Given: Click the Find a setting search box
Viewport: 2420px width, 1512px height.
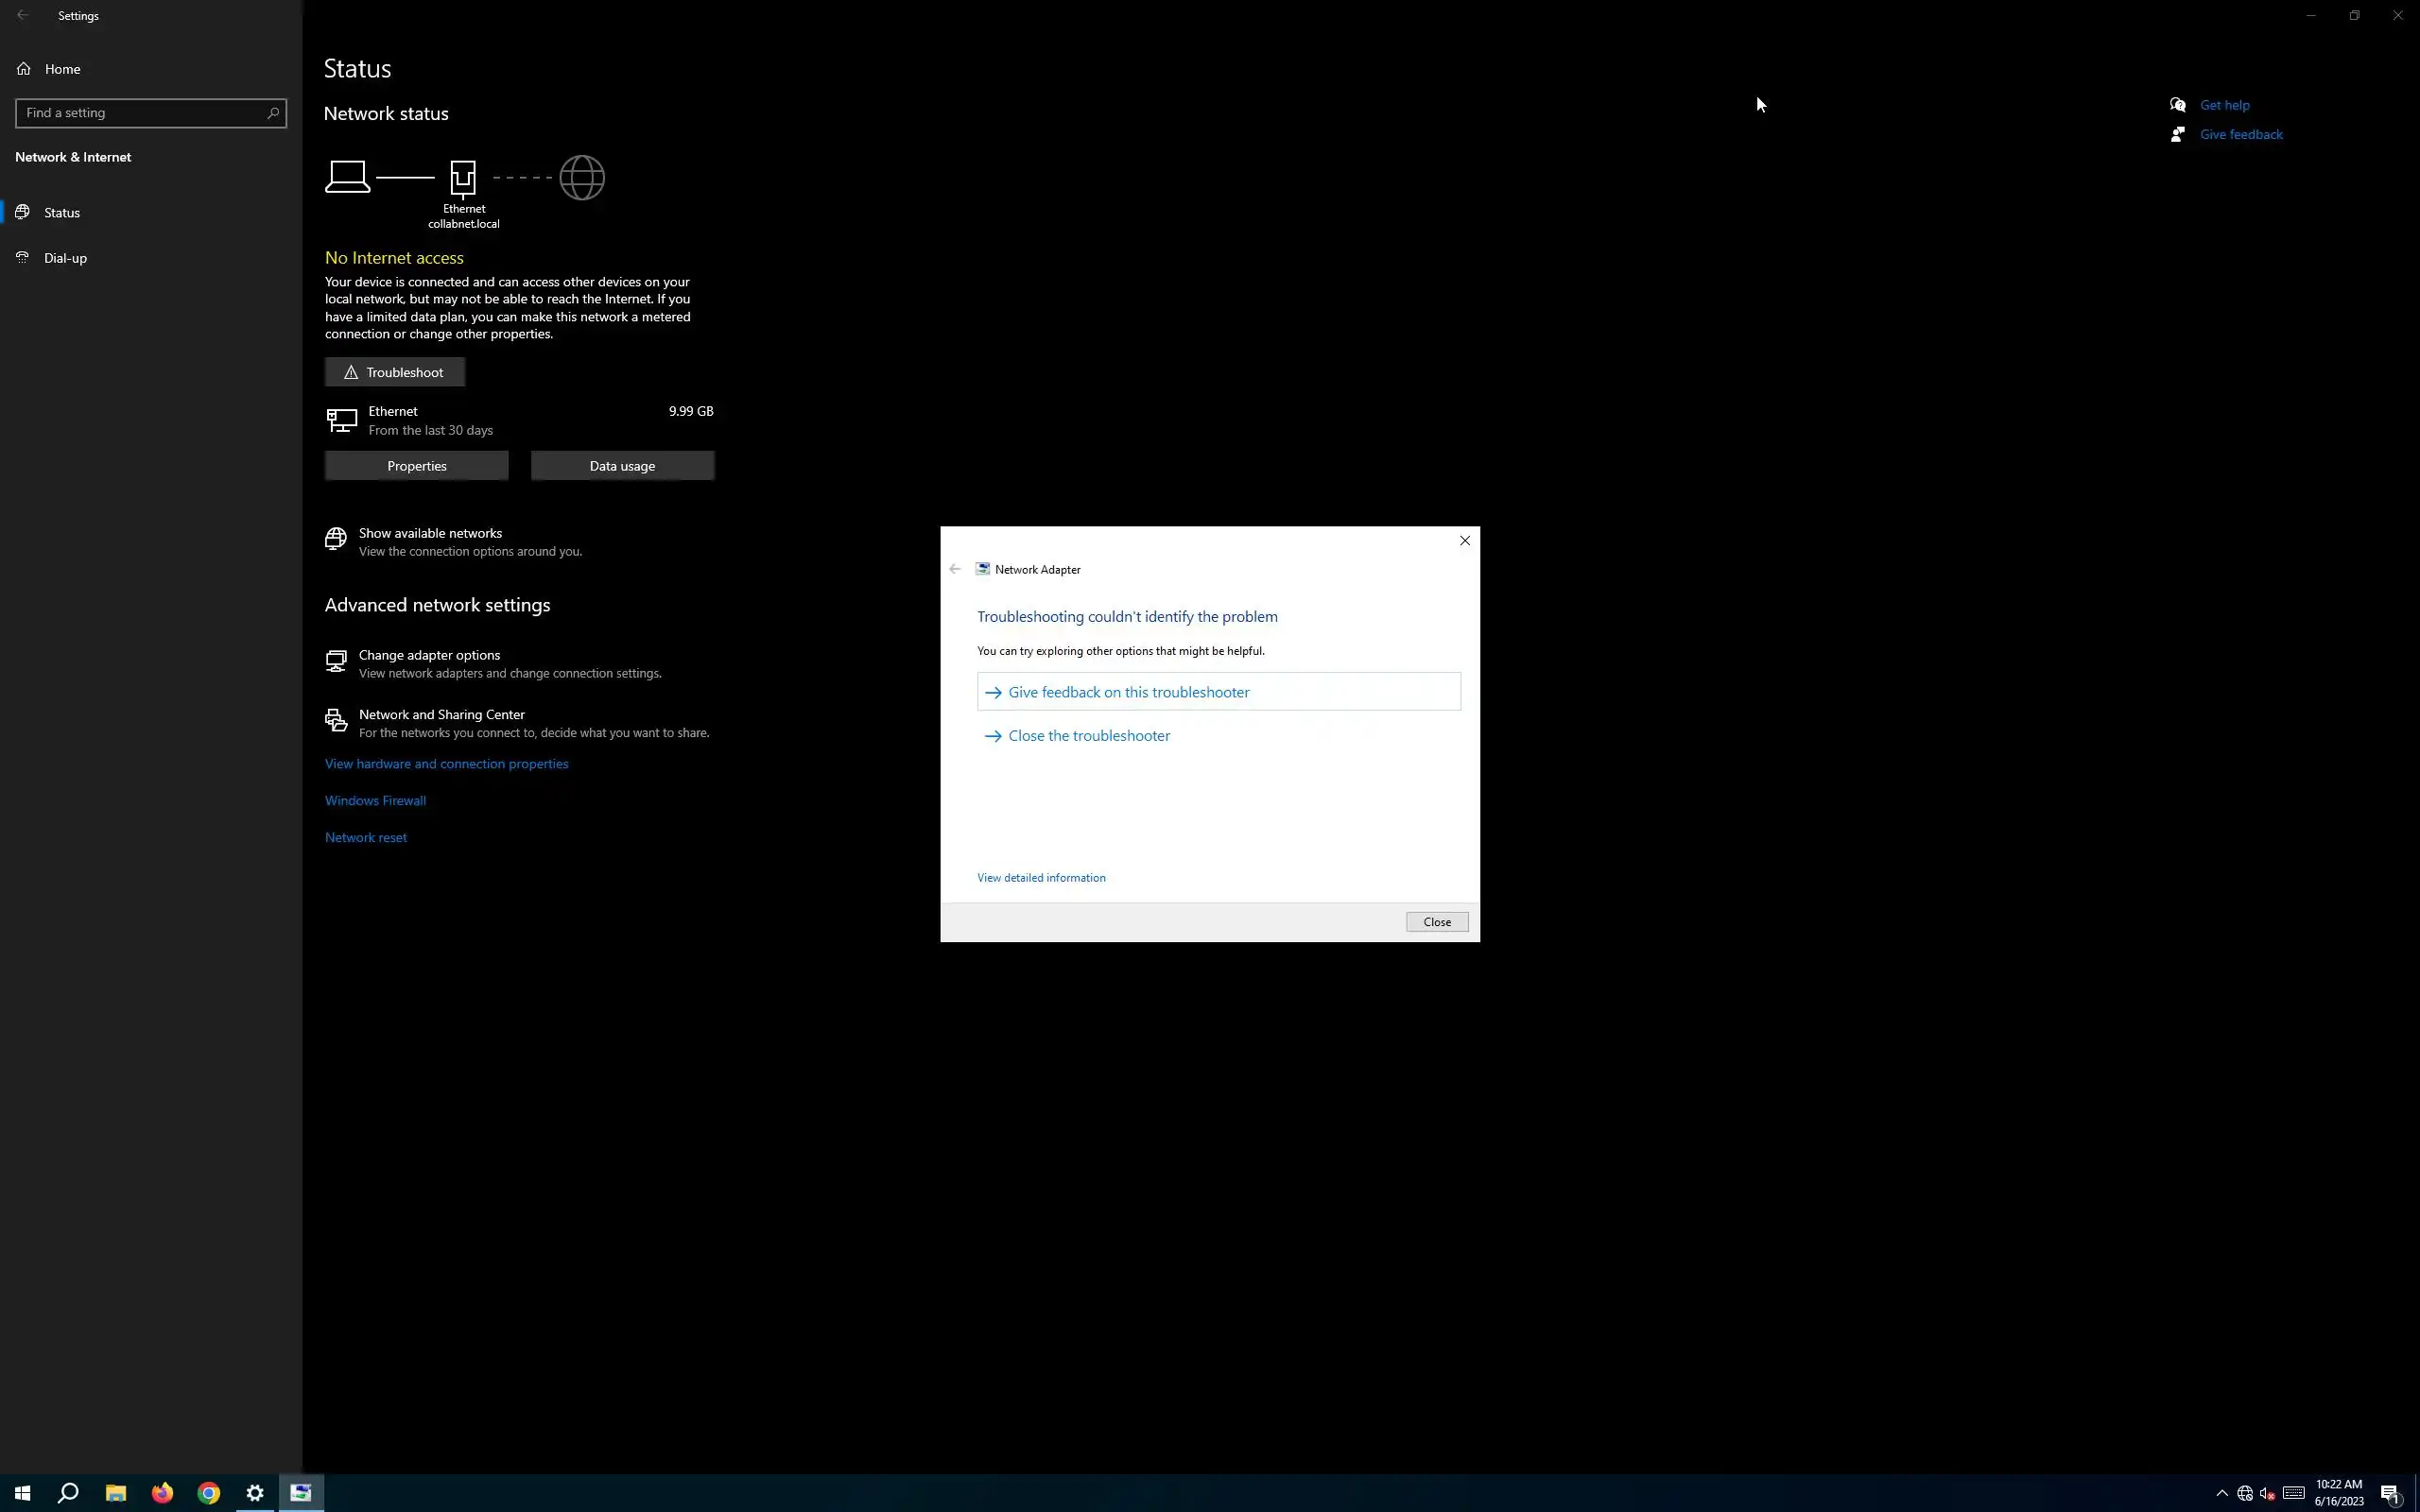Looking at the screenshot, I should (x=140, y=113).
